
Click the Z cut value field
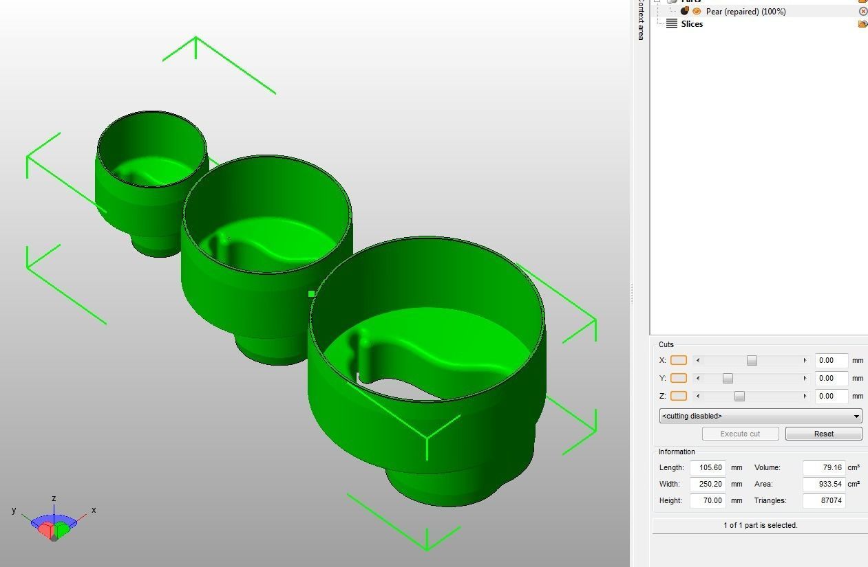pyautogui.click(x=831, y=396)
